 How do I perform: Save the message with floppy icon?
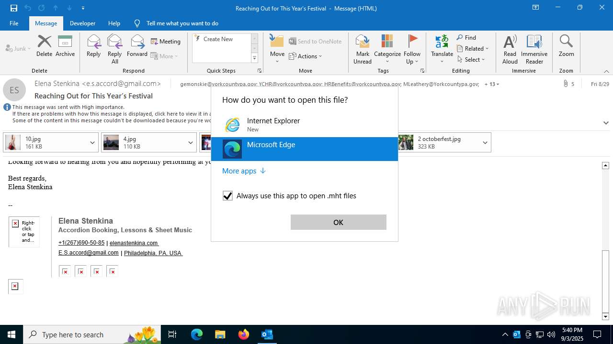14,8
